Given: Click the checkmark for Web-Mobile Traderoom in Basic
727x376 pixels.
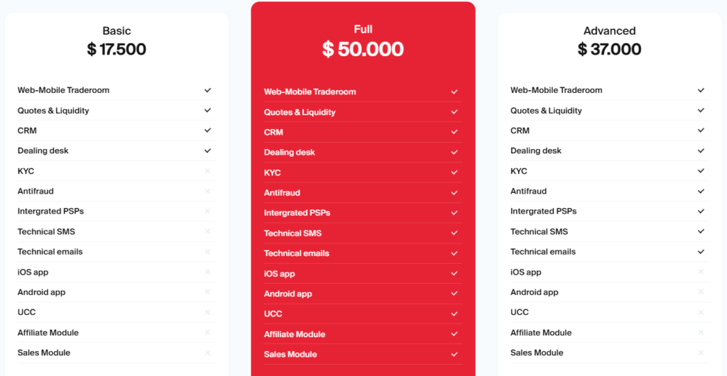Looking at the screenshot, I should tap(208, 90).
